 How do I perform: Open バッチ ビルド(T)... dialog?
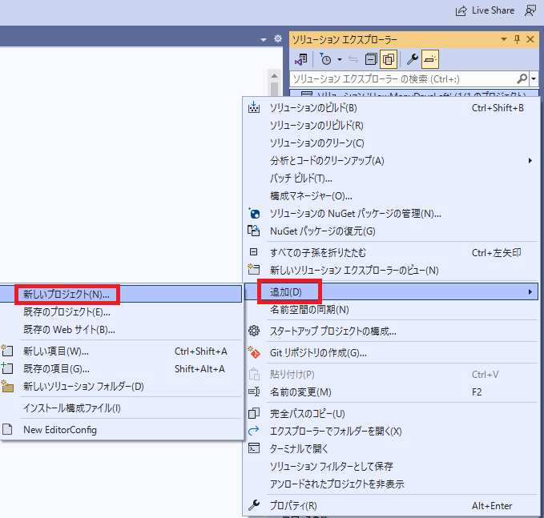click(392, 179)
